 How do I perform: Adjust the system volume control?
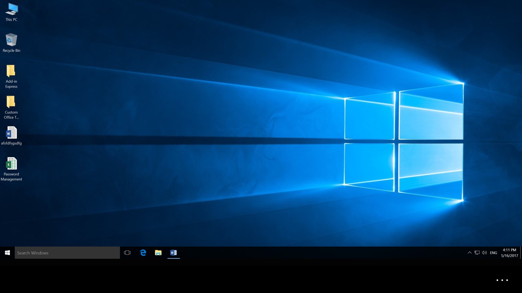pyautogui.click(x=484, y=253)
